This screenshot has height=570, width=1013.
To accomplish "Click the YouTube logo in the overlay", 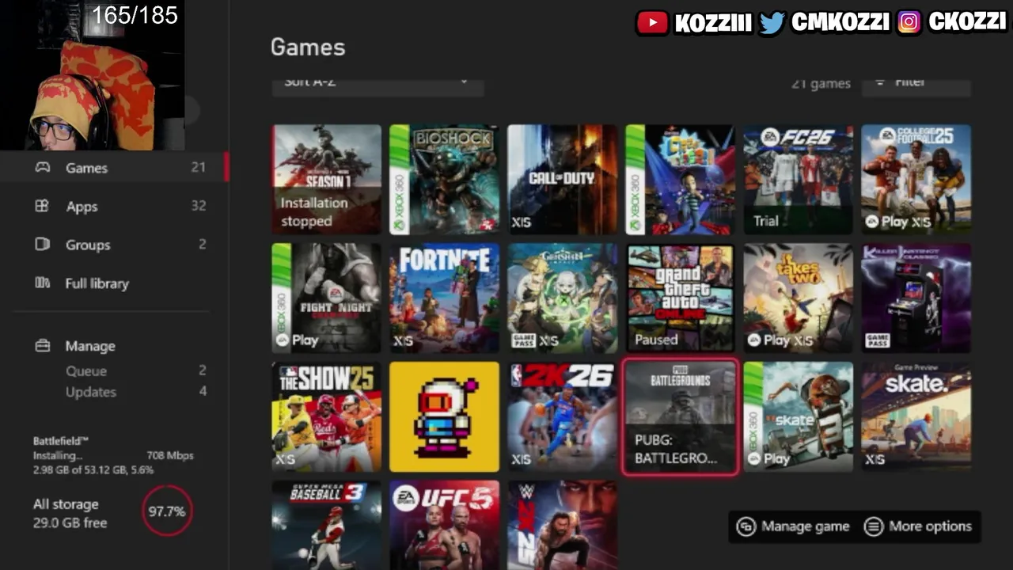I will click(653, 22).
